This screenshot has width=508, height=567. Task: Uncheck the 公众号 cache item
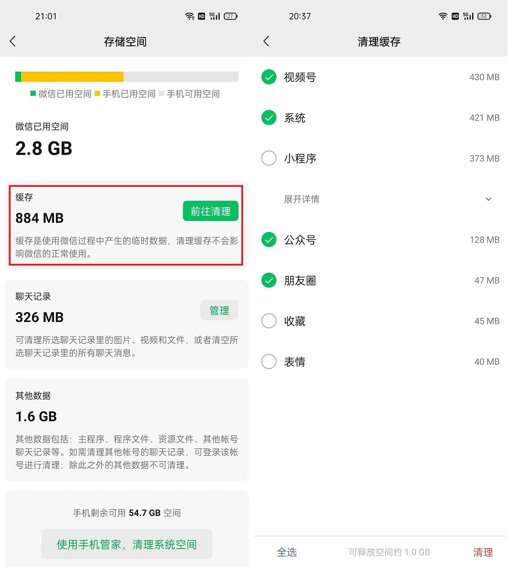pos(269,239)
